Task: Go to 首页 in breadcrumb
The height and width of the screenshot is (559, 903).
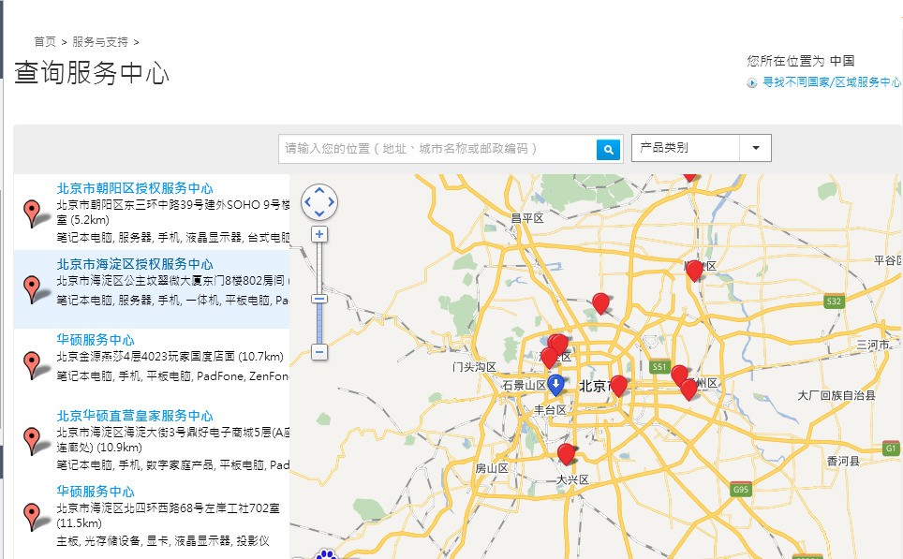Action: click(45, 41)
